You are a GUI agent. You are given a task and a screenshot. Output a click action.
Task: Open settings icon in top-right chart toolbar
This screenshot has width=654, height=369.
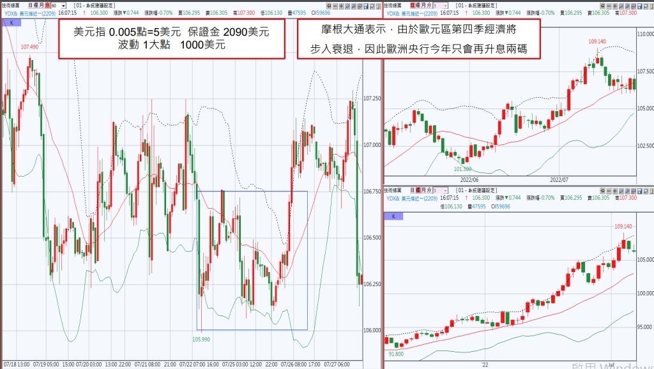click(634, 6)
